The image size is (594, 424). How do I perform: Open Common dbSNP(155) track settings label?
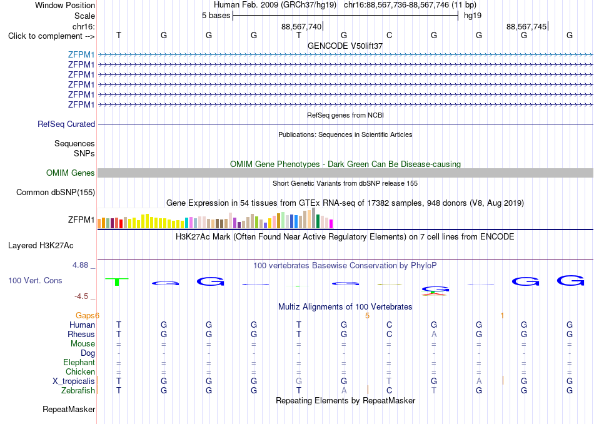pyautogui.click(x=56, y=192)
